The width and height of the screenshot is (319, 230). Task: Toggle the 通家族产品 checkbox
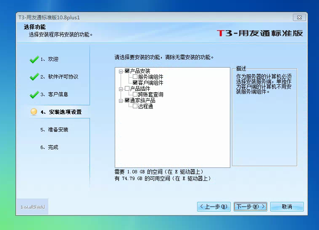(x=127, y=100)
